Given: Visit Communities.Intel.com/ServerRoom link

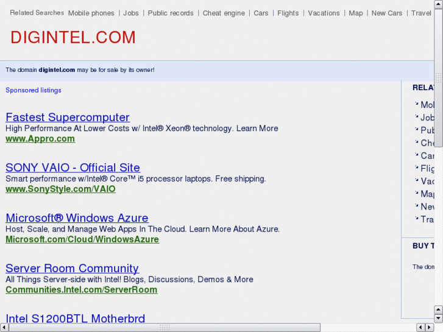Looking at the screenshot, I should pyautogui.click(x=82, y=289).
